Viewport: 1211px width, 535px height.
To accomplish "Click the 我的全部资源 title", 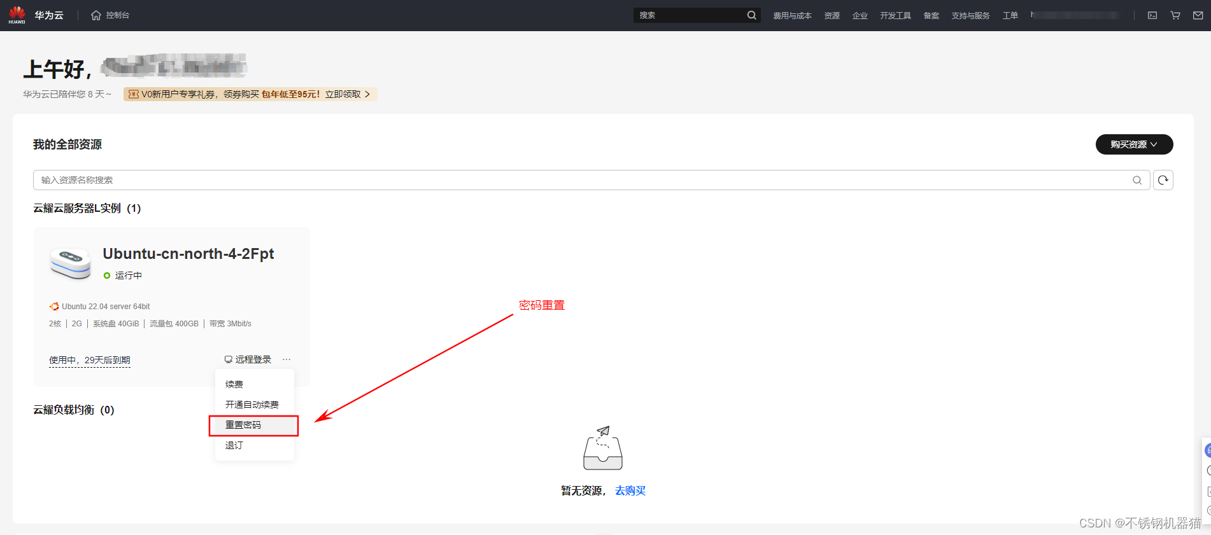I will (x=67, y=144).
